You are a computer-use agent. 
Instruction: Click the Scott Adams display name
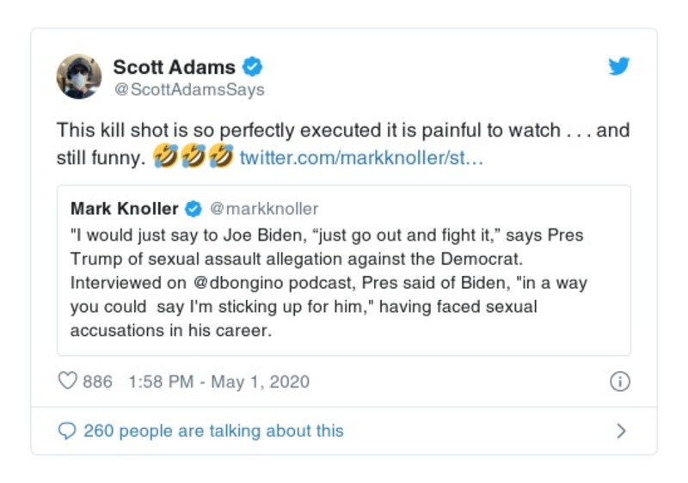(174, 66)
